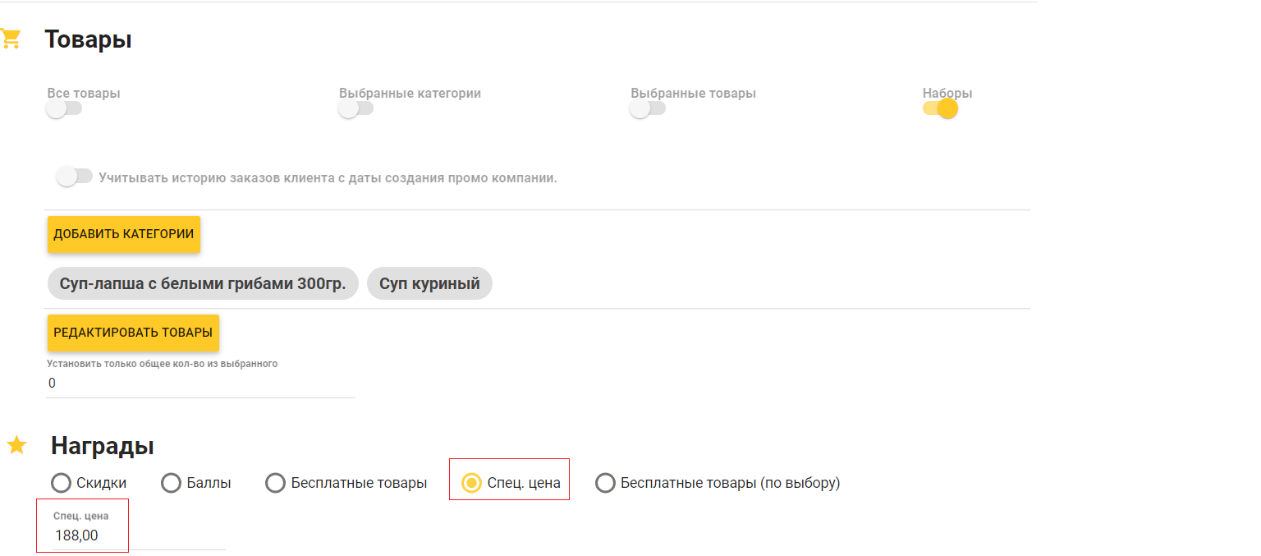Click the Награды section heading
Image resolution: width=1261 pixels, height=556 pixels.
click(x=103, y=445)
